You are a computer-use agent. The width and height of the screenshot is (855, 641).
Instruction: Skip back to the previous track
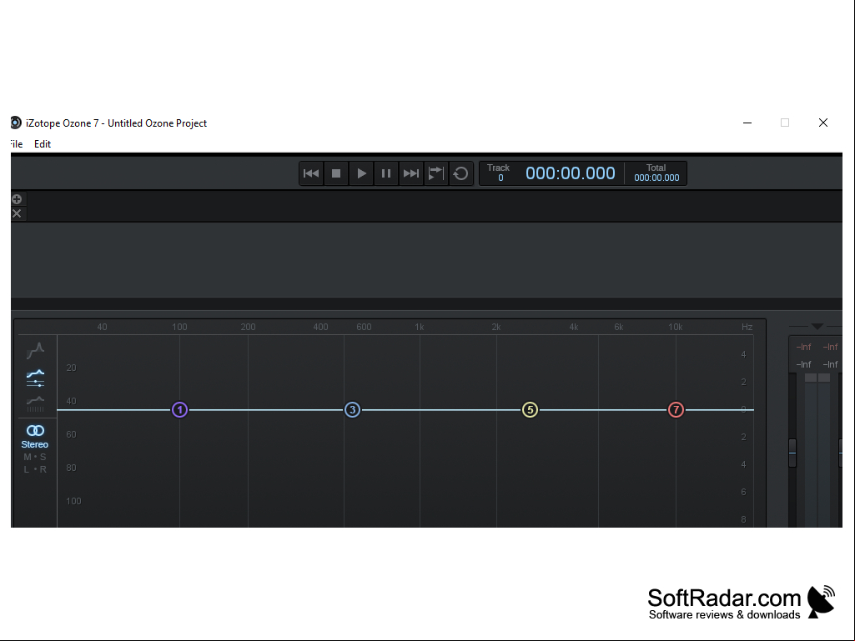[x=311, y=173]
